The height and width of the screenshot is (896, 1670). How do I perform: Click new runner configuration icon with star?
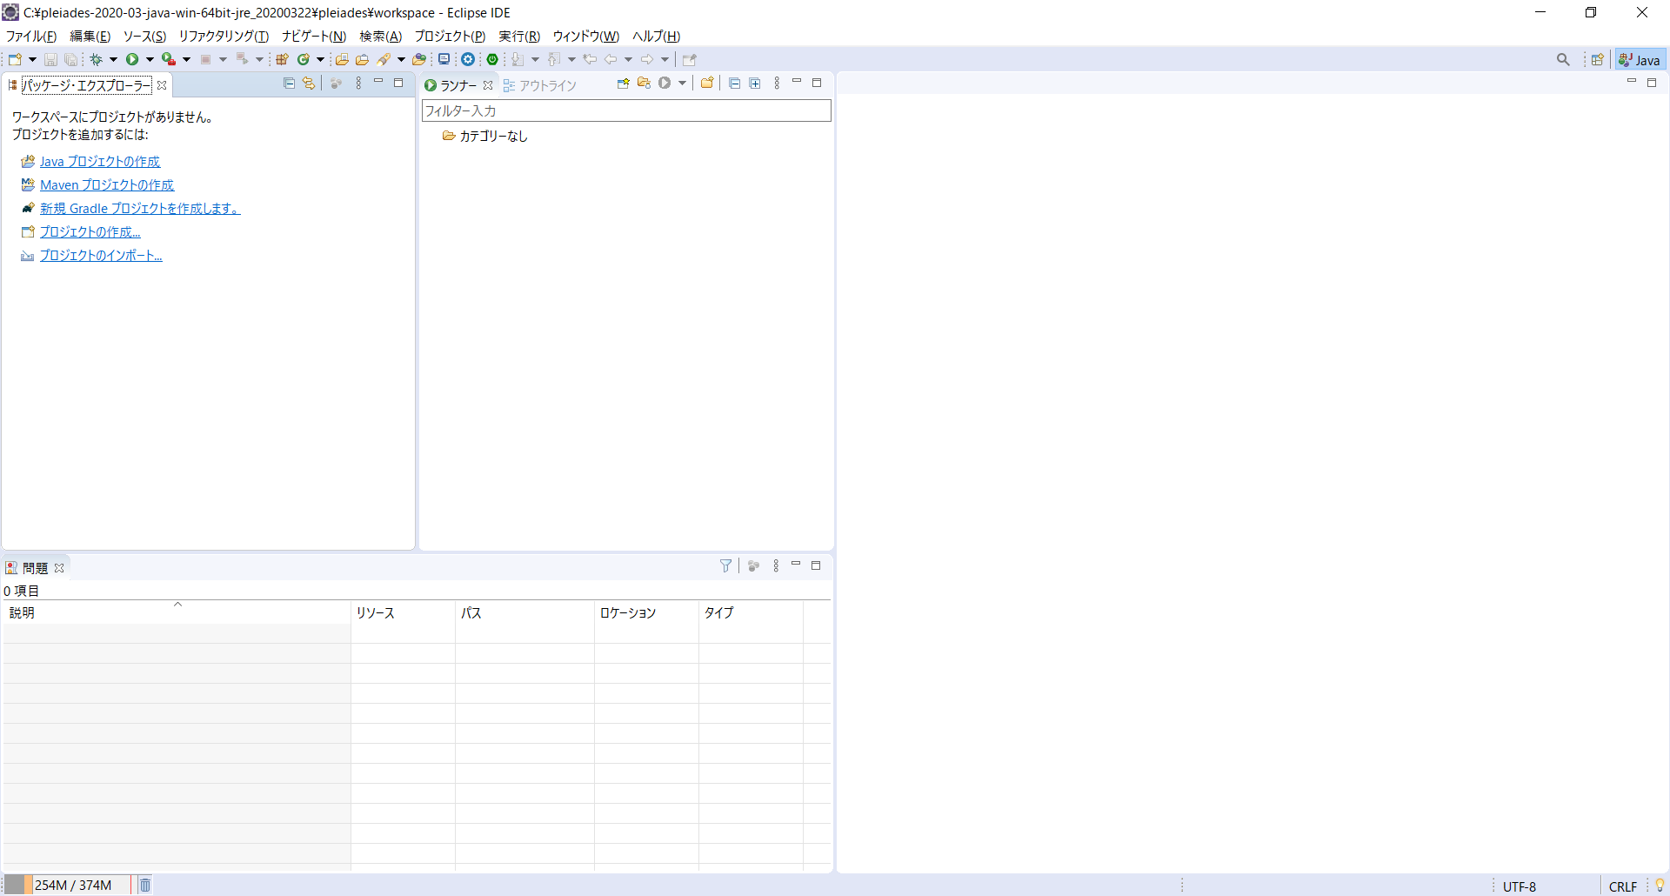click(623, 84)
